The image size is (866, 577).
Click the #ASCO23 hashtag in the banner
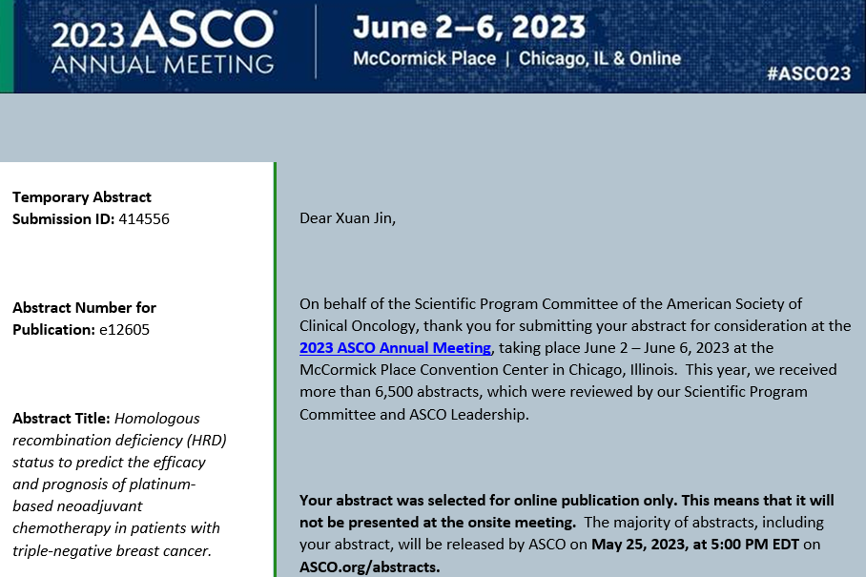click(808, 73)
